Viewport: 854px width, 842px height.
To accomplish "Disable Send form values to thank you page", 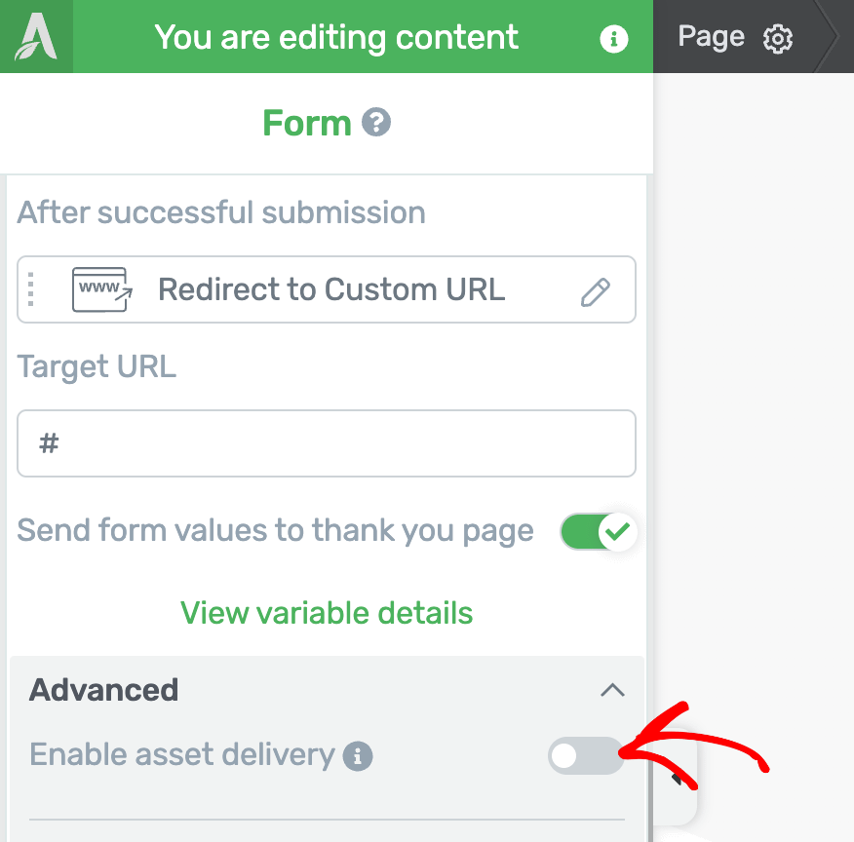I will [598, 531].
